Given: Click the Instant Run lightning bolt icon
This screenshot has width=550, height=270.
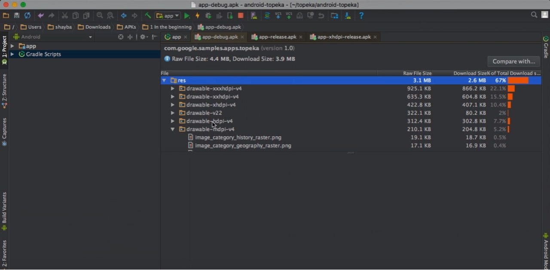Looking at the screenshot, I should (198, 15).
